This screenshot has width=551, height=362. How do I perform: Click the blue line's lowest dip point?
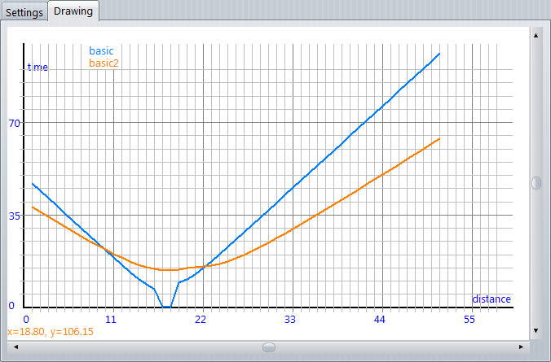tap(166, 307)
